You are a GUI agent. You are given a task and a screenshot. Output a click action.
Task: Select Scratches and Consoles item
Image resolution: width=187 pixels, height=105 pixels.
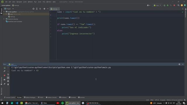click(14, 22)
